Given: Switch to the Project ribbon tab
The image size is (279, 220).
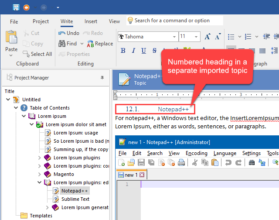Looking at the screenshot, I should [x=41, y=21].
